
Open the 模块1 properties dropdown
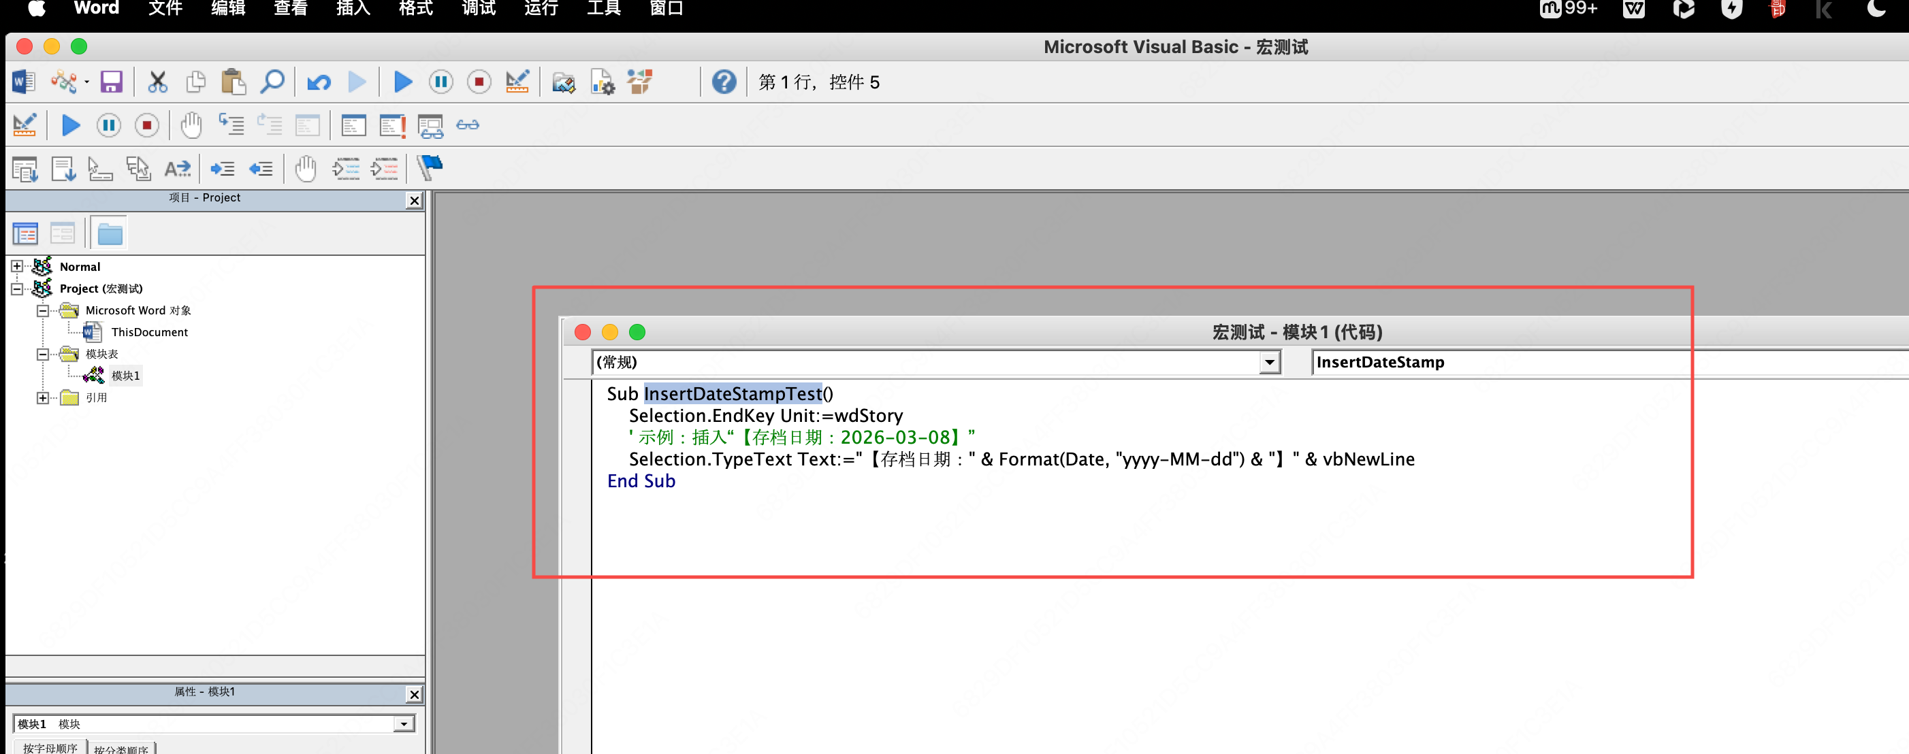(403, 723)
